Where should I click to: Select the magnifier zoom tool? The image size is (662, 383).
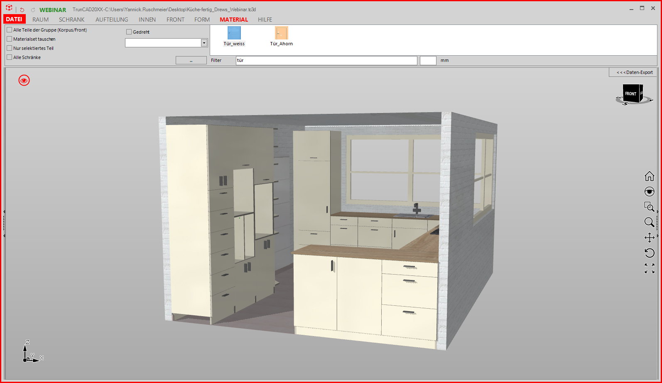[649, 222]
